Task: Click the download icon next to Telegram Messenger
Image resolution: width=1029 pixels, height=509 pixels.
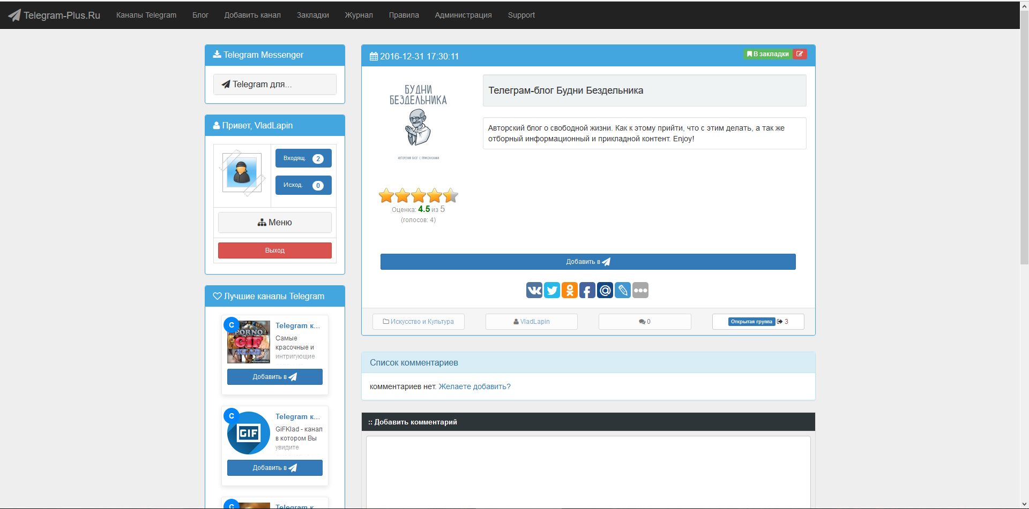Action: (x=217, y=55)
